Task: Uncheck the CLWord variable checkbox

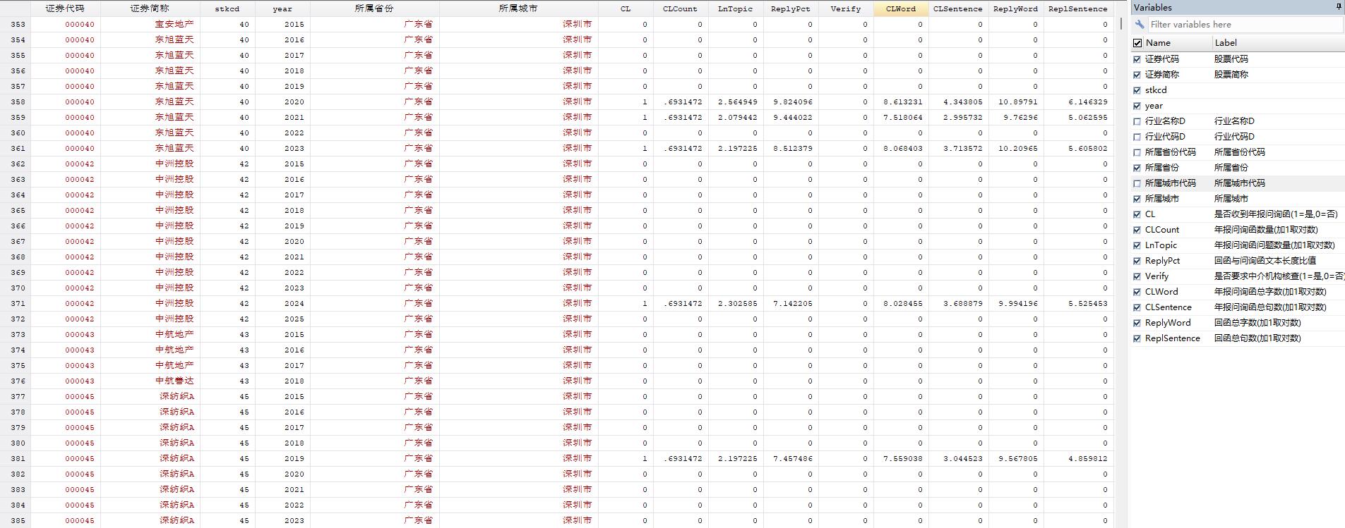Action: [x=1137, y=292]
